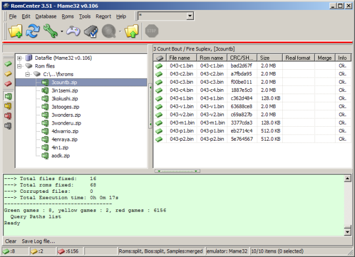Sort by the CRC/SH... column header

point(242,58)
